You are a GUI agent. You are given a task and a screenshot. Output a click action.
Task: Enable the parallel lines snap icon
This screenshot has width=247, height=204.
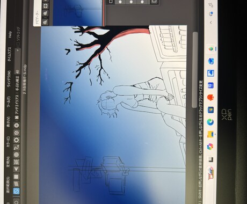16,184
